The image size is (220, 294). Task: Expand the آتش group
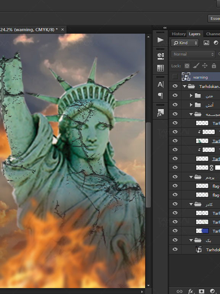[x=191, y=105]
